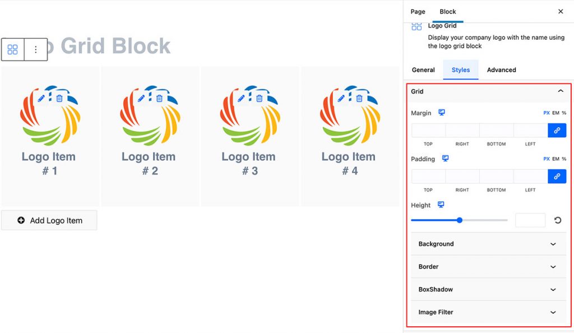Click Logo Grid icon in sidebar header
The image size is (574, 333).
tap(416, 26)
